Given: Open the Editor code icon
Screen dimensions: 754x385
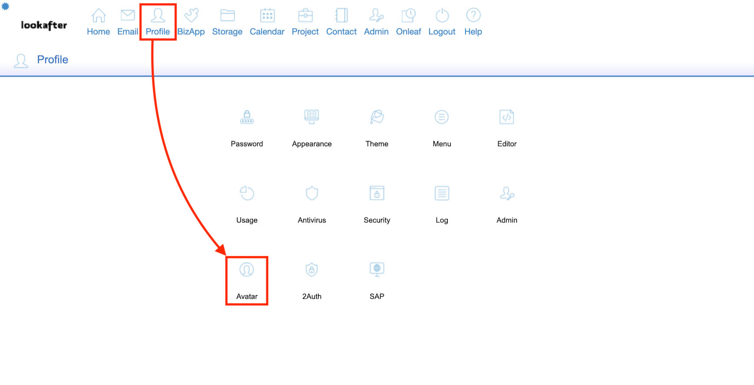Looking at the screenshot, I should 507,117.
